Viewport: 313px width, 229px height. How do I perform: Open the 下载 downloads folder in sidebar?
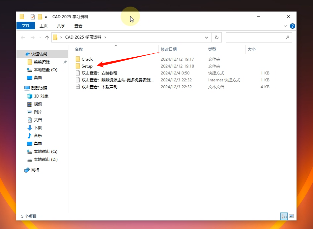(x=38, y=128)
